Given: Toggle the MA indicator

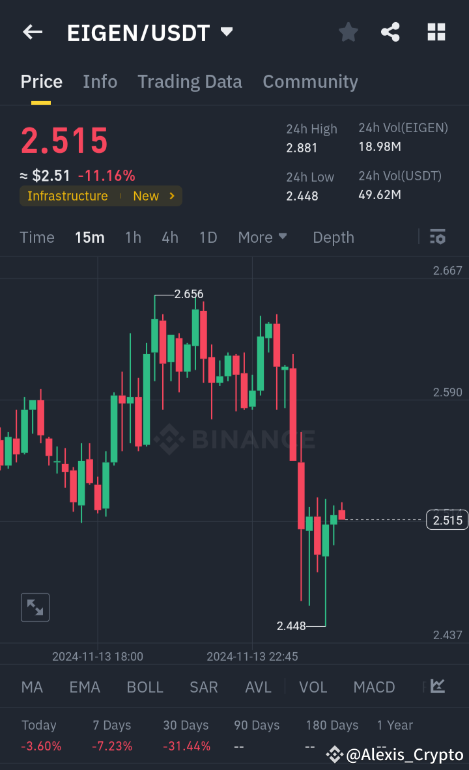Looking at the screenshot, I should (31, 687).
